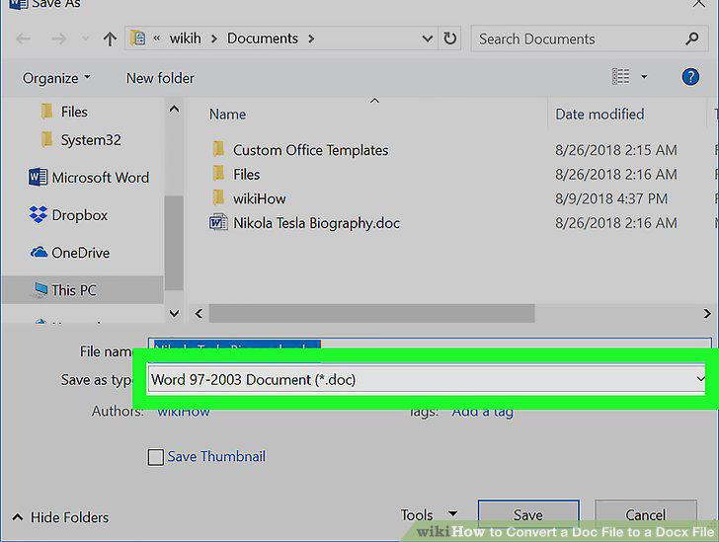Change view layout icon
Screen dimensions: 719x542
coord(621,77)
